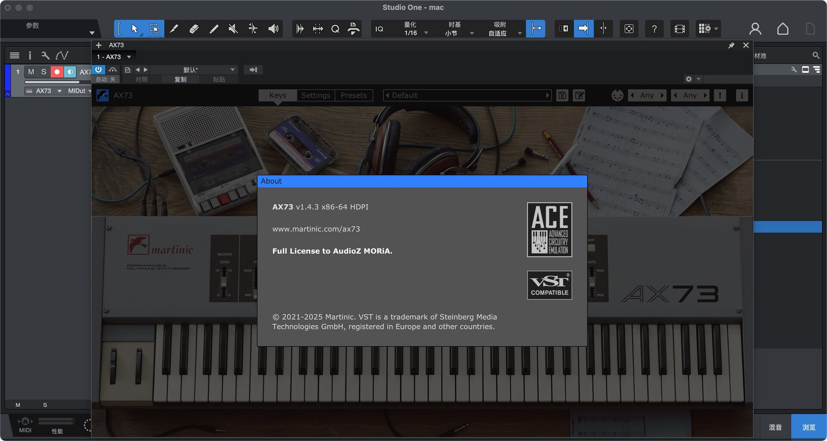Click the 自动: 关 automation button
Image resolution: width=827 pixels, height=441 pixels.
106,80
